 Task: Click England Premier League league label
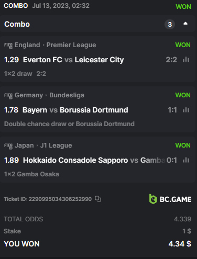coord(55,45)
